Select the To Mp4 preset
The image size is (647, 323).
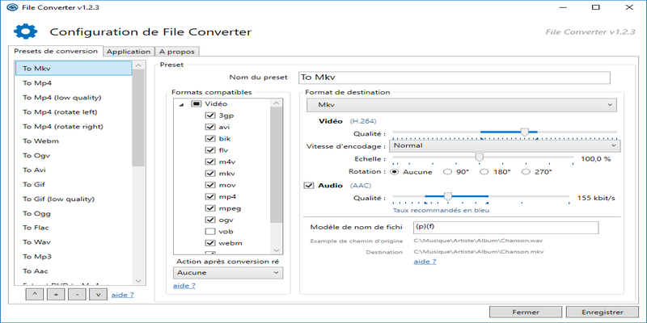[74, 83]
